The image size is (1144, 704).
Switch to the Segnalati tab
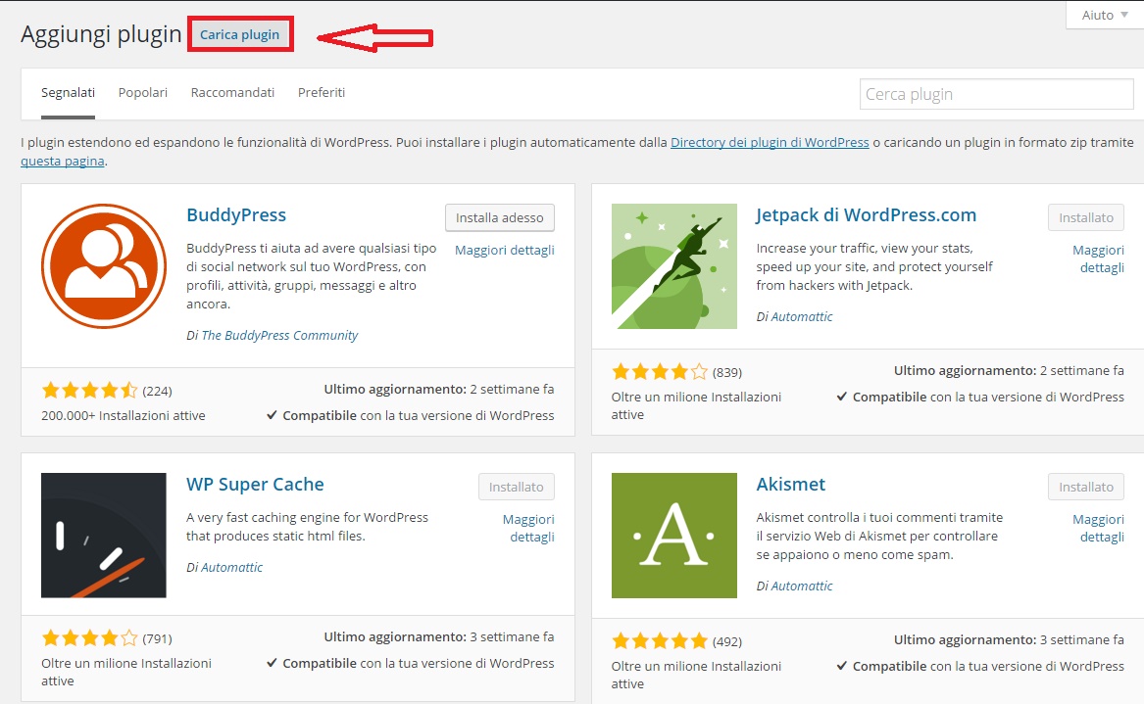pos(68,93)
